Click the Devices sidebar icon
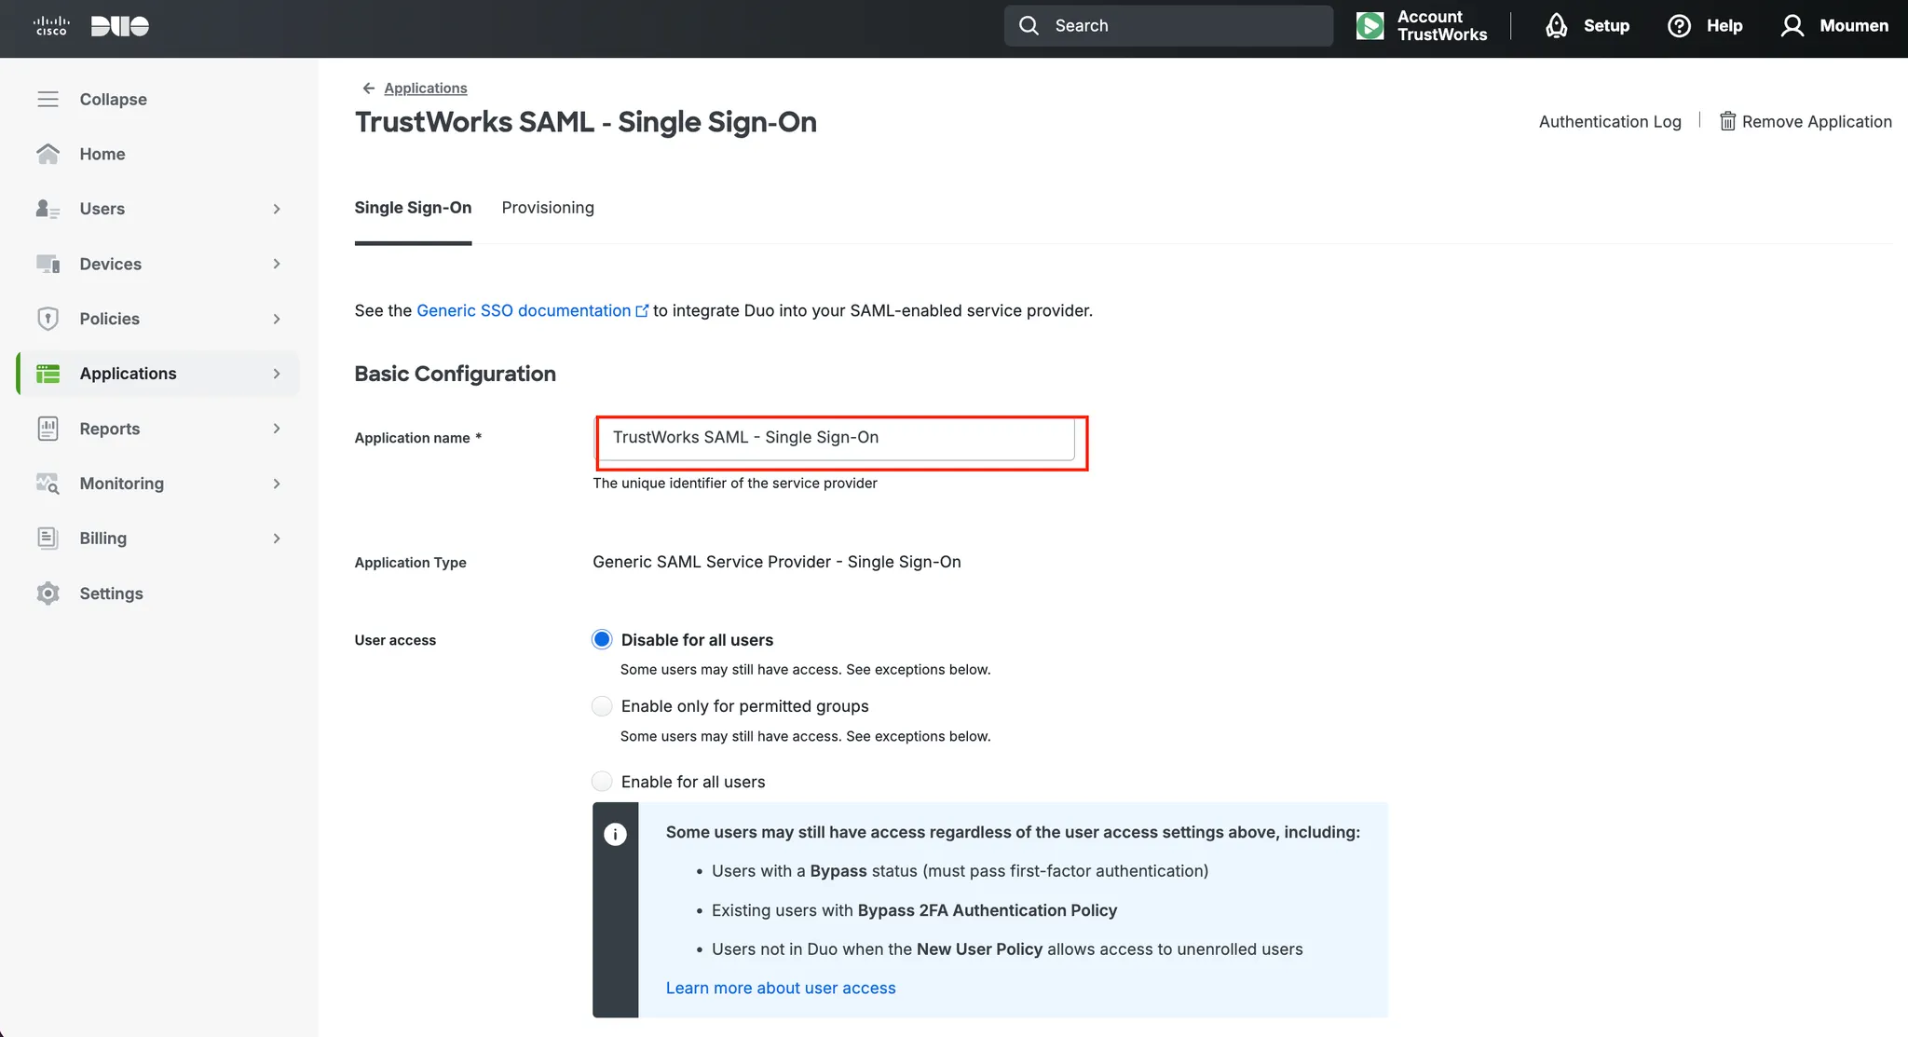The image size is (1908, 1037). tap(48, 264)
